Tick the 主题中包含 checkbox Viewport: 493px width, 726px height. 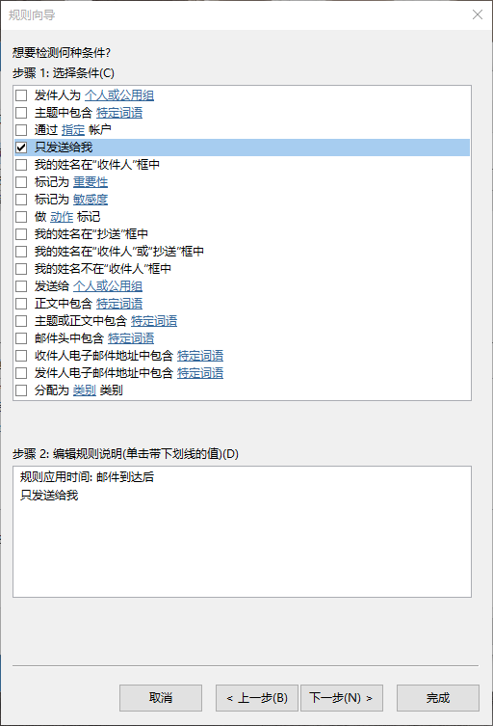click(21, 113)
